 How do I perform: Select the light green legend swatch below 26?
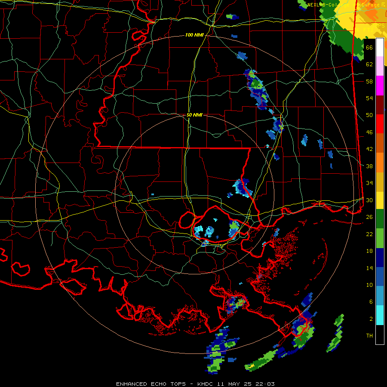pos(380,238)
